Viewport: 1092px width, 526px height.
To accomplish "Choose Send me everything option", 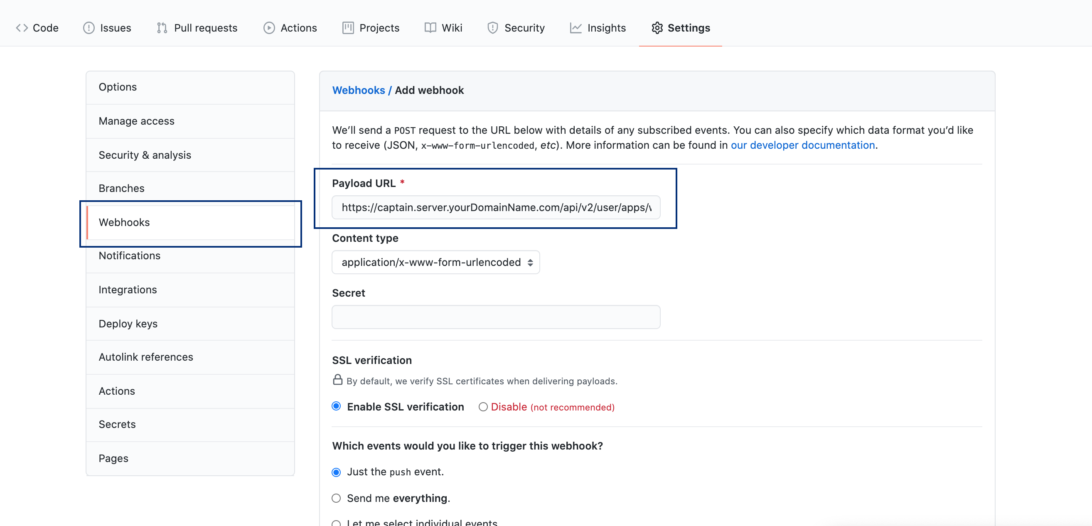I will click(336, 498).
